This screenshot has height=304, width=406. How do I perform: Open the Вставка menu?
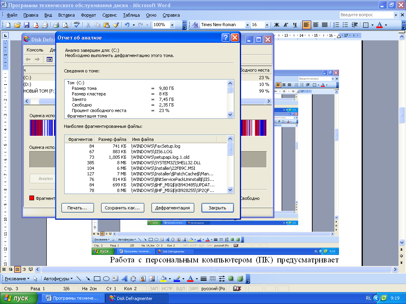click(67, 15)
